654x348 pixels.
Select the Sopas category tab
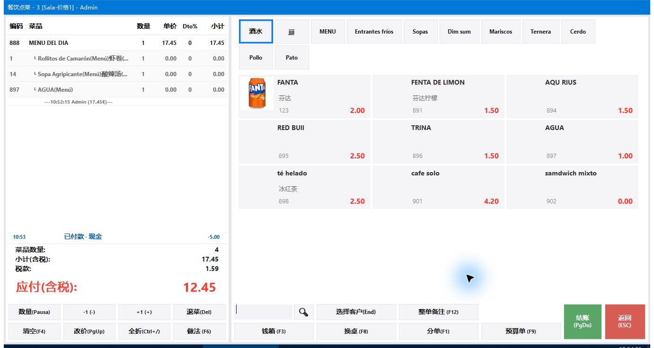click(x=420, y=32)
